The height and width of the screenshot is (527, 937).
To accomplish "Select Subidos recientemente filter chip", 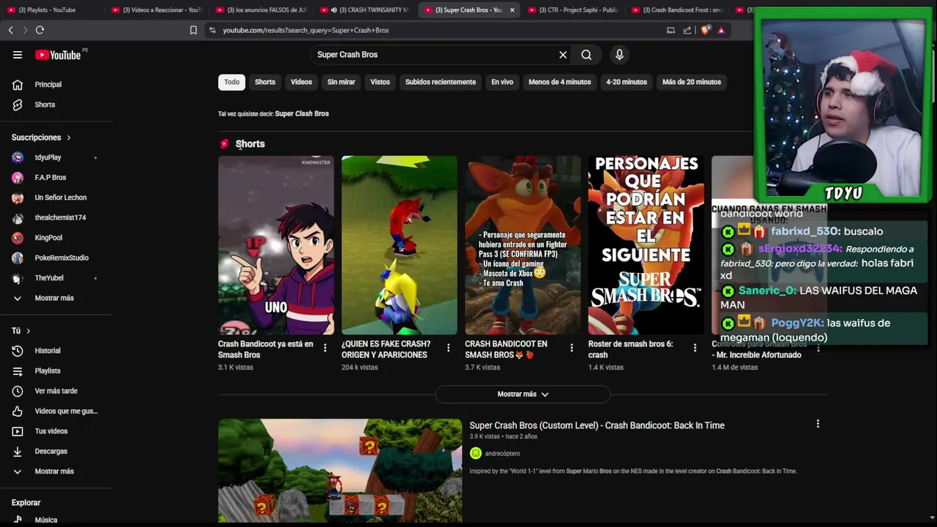I will 441,82.
